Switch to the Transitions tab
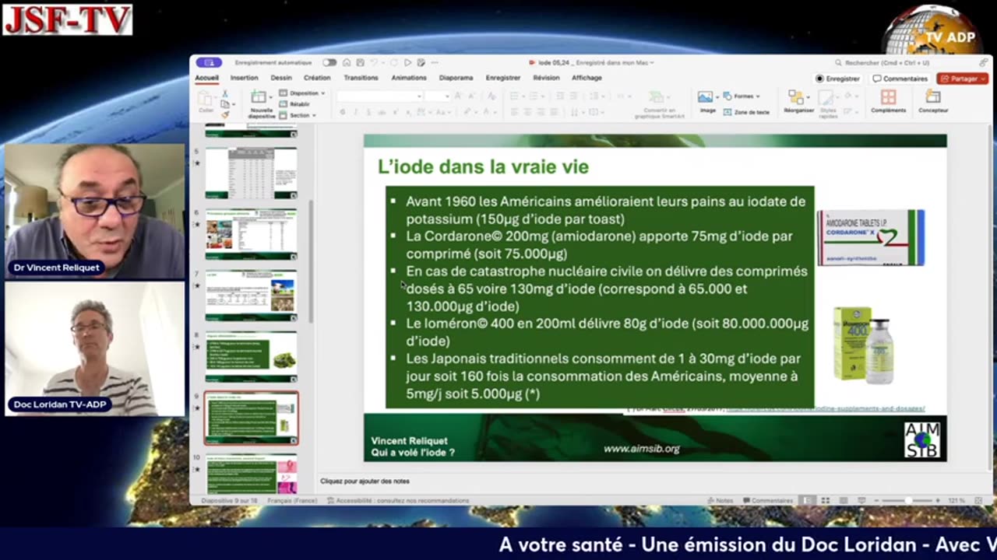Viewport: 997px width, 560px height. tap(361, 78)
